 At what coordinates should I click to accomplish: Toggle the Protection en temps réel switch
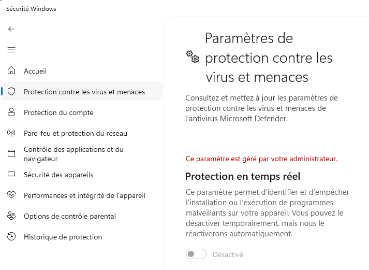pos(196,254)
